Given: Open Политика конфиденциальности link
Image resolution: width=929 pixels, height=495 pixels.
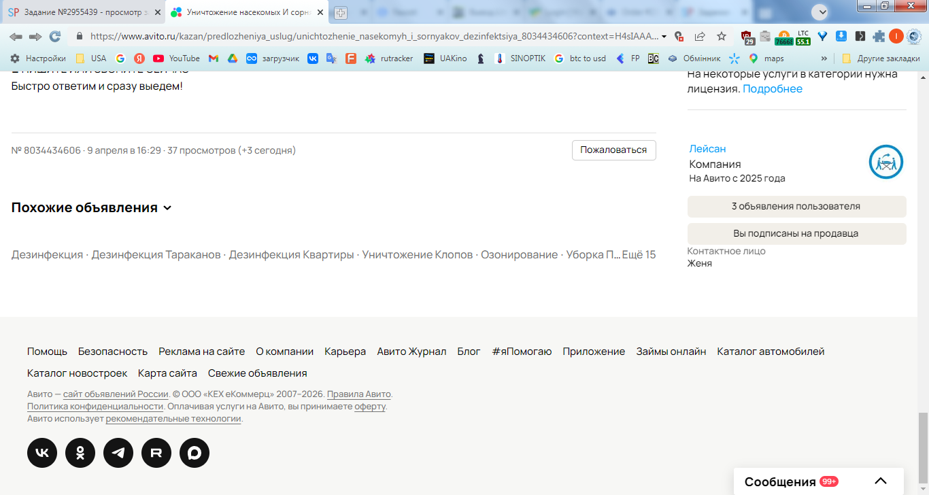Looking at the screenshot, I should [x=95, y=407].
